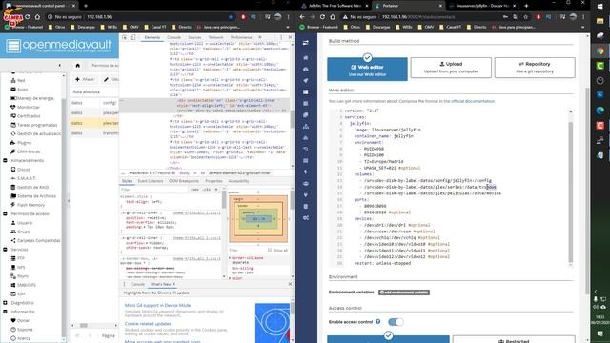610x343 pixels.
Task: Click Tareas programadas icon in sidebar
Action: coord(13,125)
